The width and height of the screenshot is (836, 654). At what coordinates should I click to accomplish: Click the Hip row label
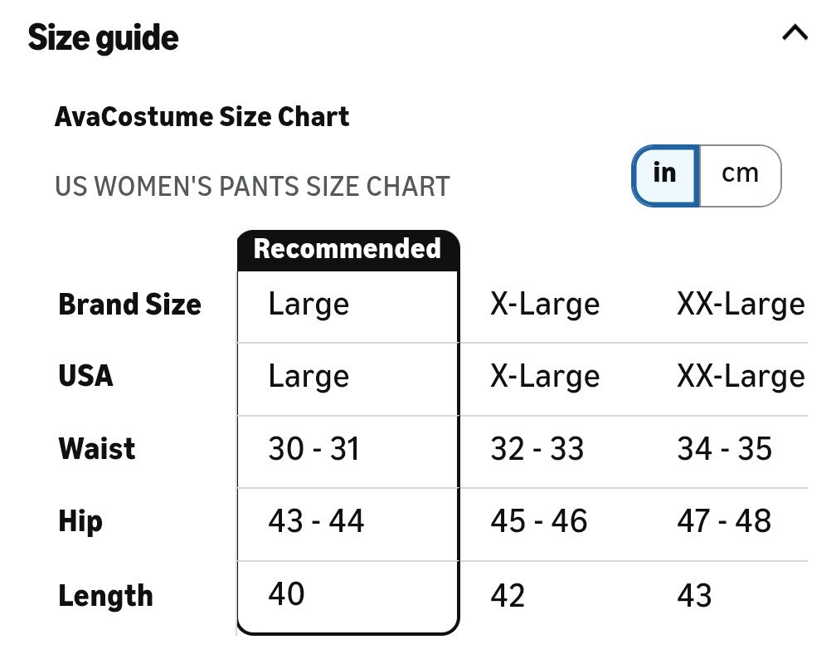80,521
